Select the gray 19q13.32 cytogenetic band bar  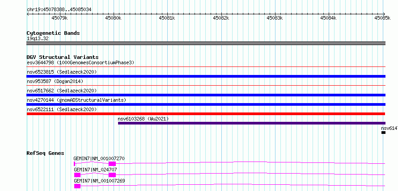[206, 43]
